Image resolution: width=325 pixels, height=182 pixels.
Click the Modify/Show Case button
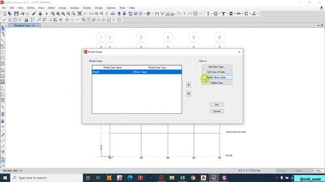pos(217,77)
